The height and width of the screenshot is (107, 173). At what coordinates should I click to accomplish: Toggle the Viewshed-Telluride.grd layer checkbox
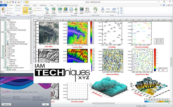point(5,42)
